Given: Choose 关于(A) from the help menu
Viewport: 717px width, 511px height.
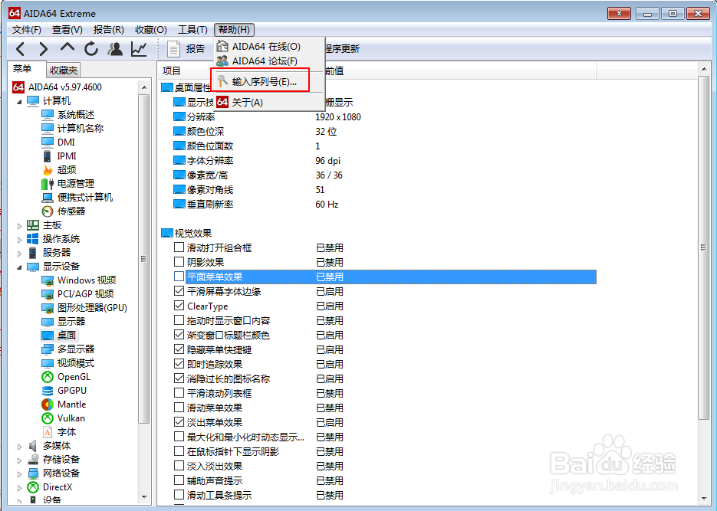Looking at the screenshot, I should click(x=269, y=102).
